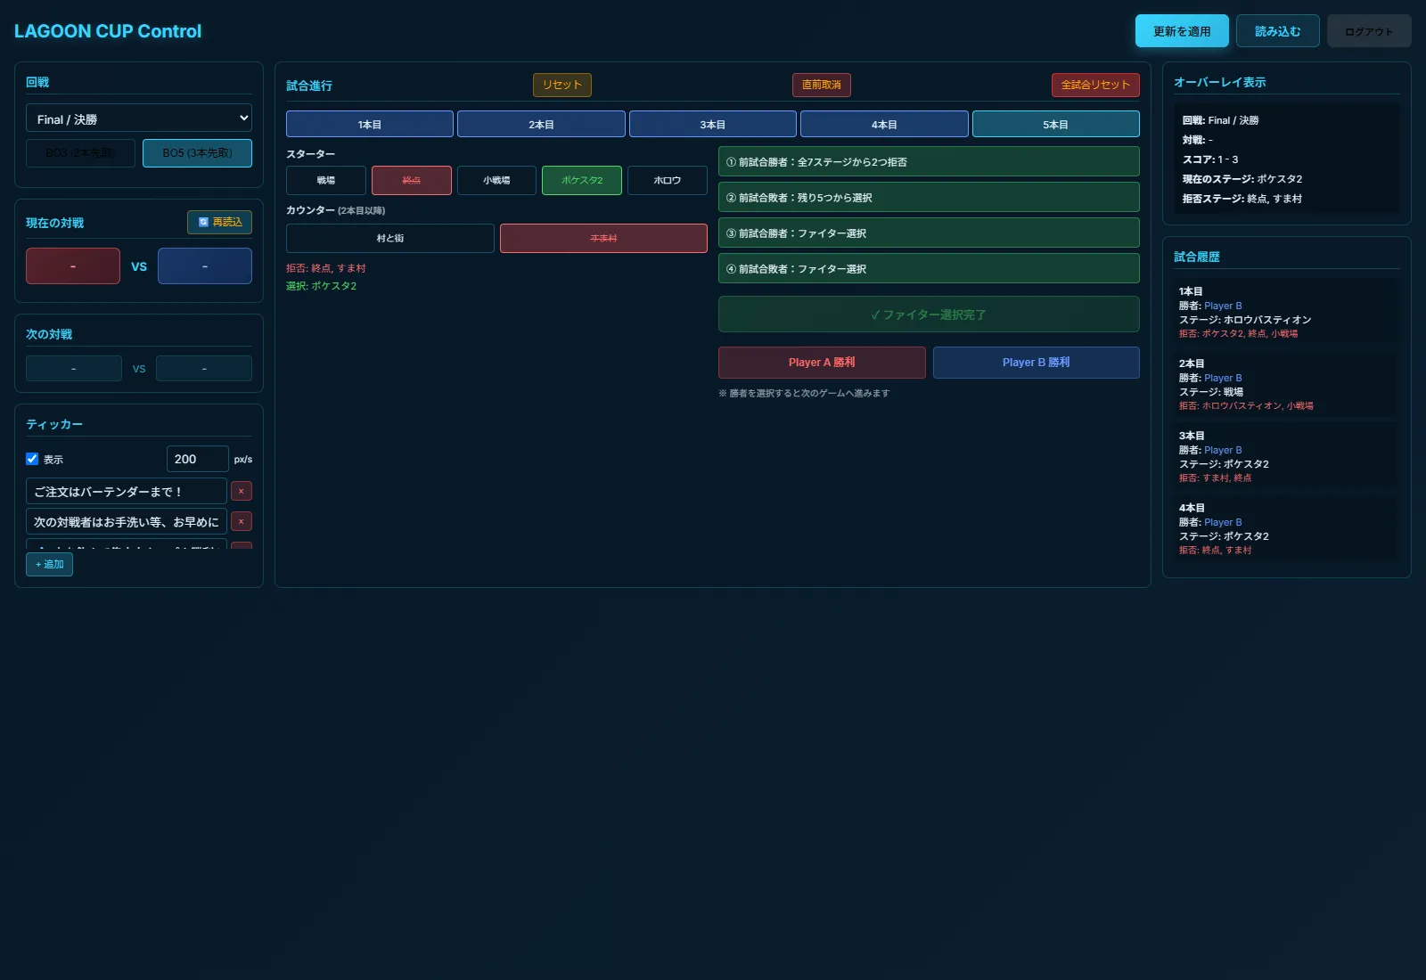
Task: Toggle the ticker 表示 checkbox
Action: tap(32, 459)
